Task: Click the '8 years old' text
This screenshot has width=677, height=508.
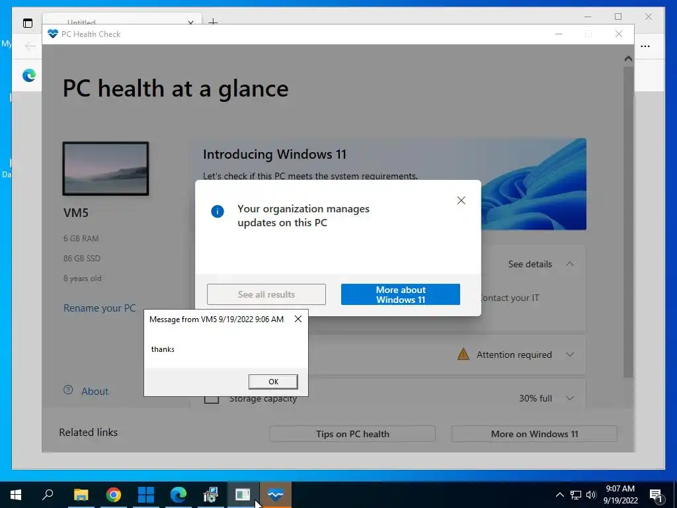Action: click(83, 278)
